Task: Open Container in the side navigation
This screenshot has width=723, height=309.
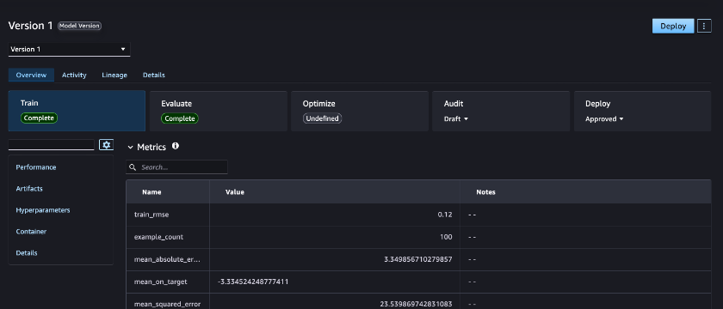Action: [x=31, y=231]
